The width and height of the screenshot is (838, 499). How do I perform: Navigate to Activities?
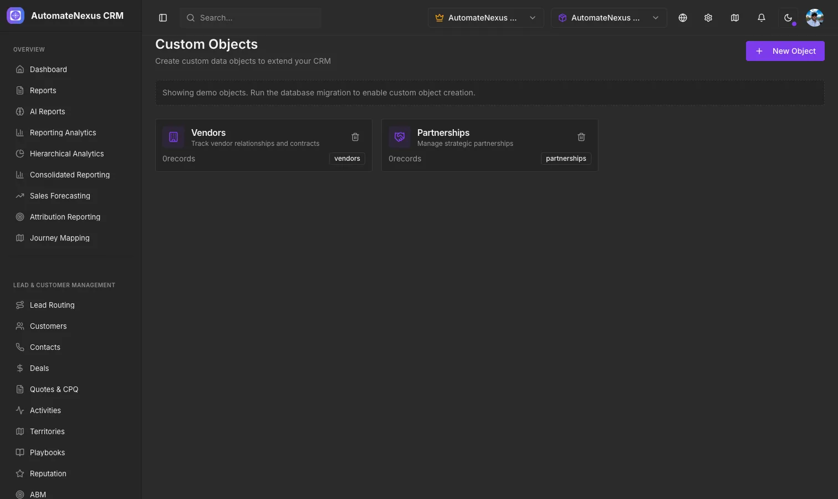[x=71, y=410]
